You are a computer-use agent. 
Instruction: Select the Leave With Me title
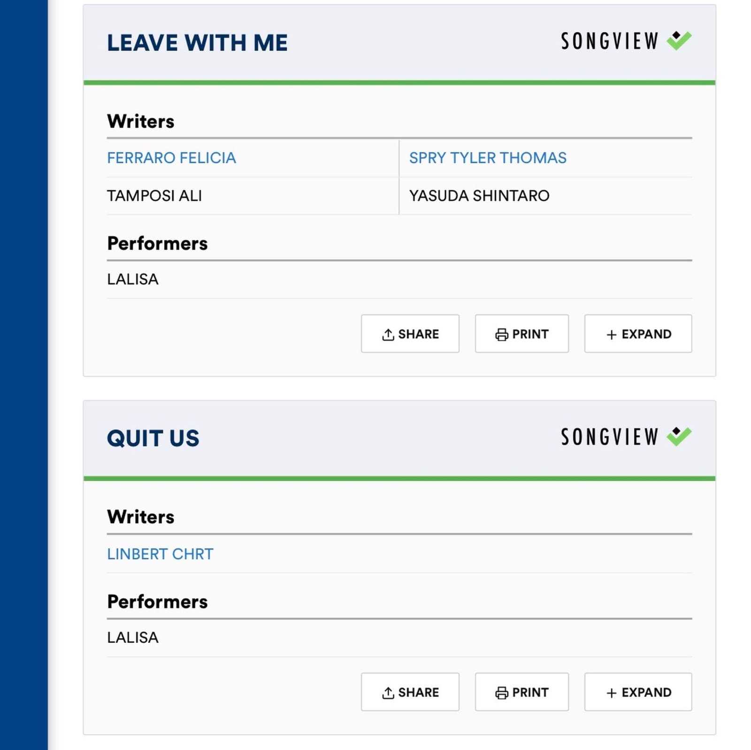[197, 43]
